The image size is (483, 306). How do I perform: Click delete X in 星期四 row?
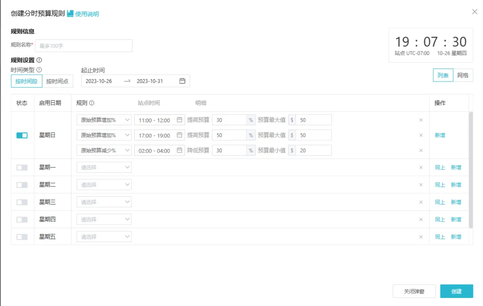pos(421,219)
